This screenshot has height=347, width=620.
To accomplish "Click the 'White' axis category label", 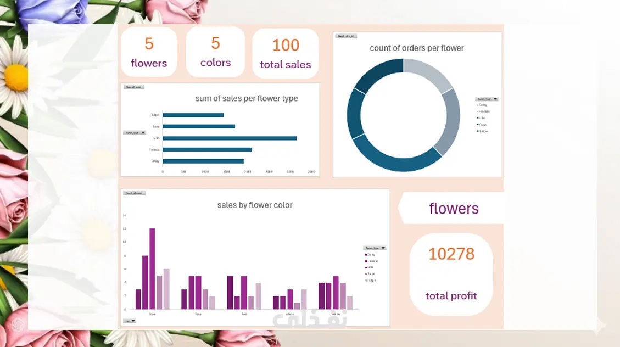I will 290,314.
